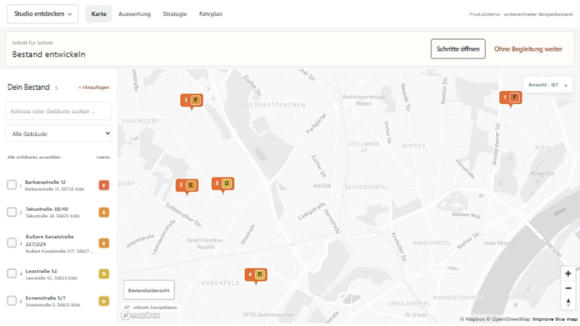This screenshot has width=580, height=326.
Task: Click Alle sichtbaren auswählen
Action: pos(34,157)
